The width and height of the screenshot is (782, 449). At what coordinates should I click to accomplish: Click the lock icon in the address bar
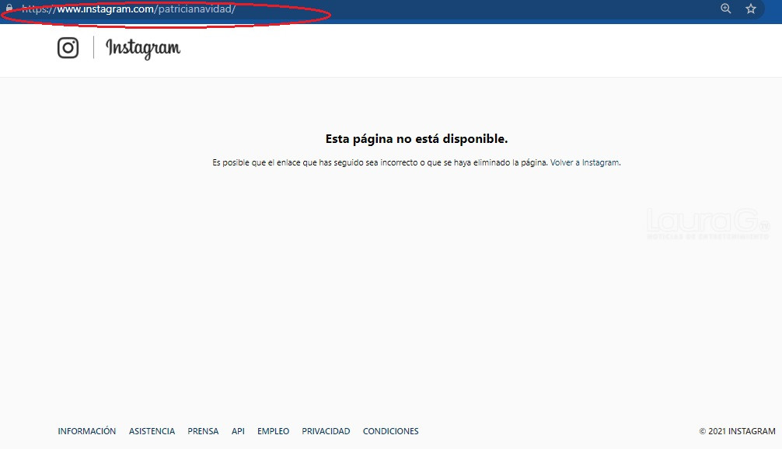(9, 9)
